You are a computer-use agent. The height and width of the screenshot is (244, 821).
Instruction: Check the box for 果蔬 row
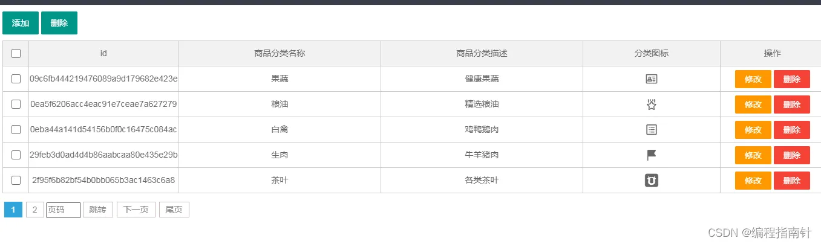pos(16,79)
